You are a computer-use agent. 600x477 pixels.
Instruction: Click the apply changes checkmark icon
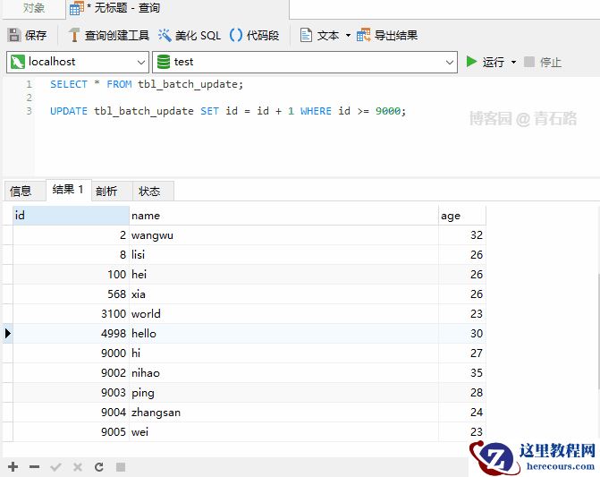(x=55, y=466)
